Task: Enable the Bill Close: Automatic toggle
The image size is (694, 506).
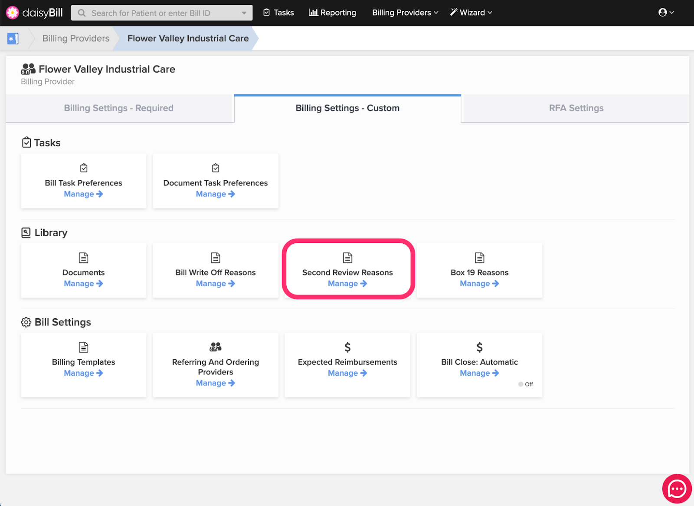Action: [x=521, y=384]
